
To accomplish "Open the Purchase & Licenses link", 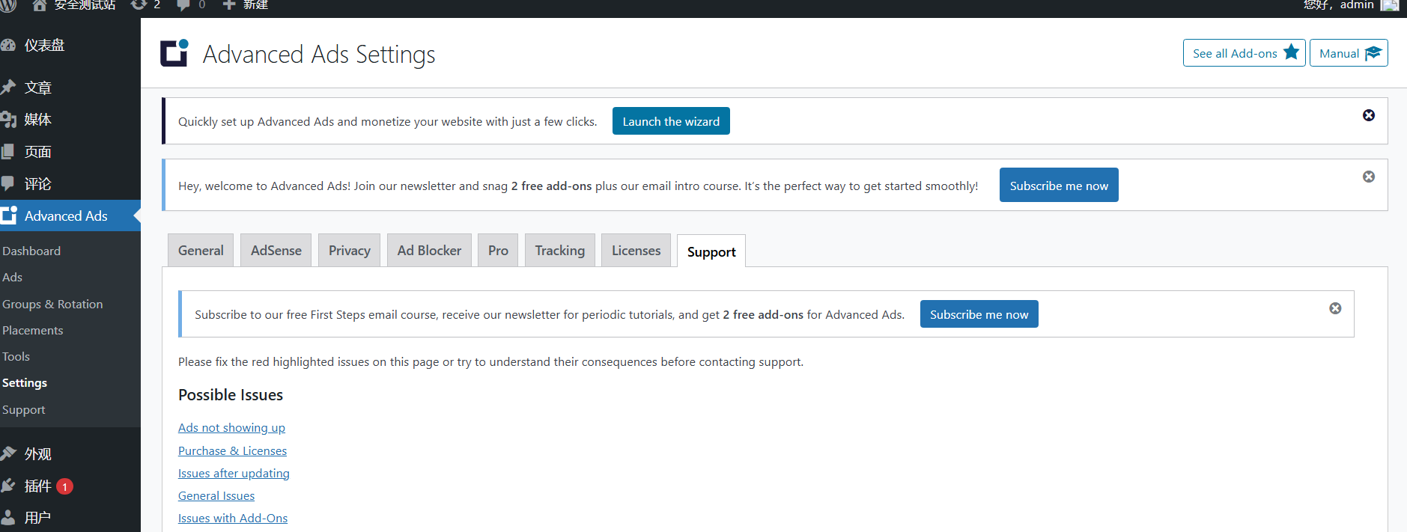I will [232, 450].
